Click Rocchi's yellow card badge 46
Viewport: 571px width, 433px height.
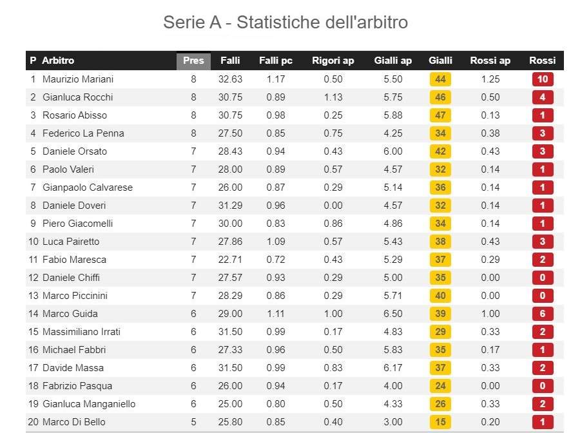tap(440, 97)
